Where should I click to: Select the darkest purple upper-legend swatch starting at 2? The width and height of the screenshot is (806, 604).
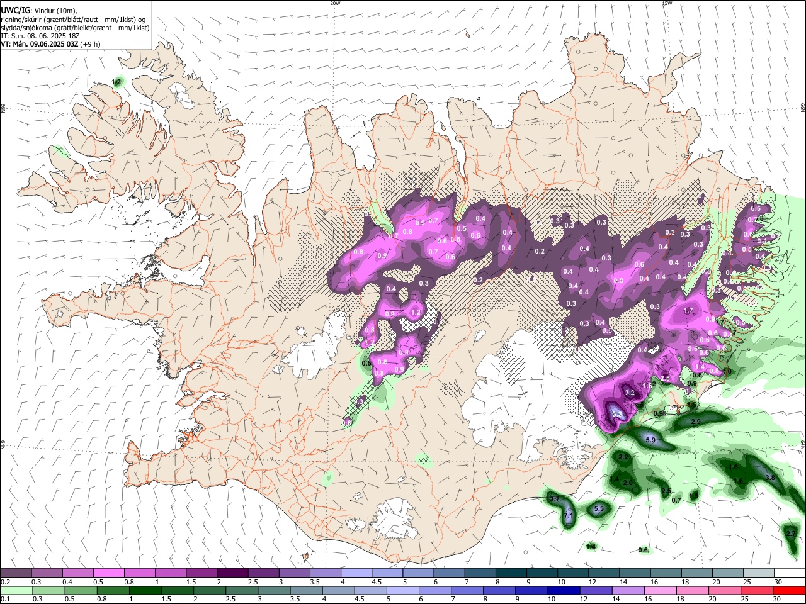(x=232, y=573)
